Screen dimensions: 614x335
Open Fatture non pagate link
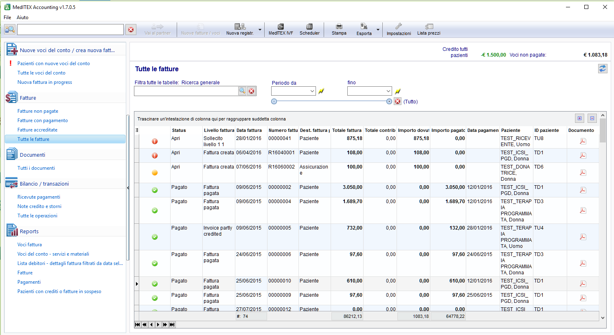(x=38, y=111)
